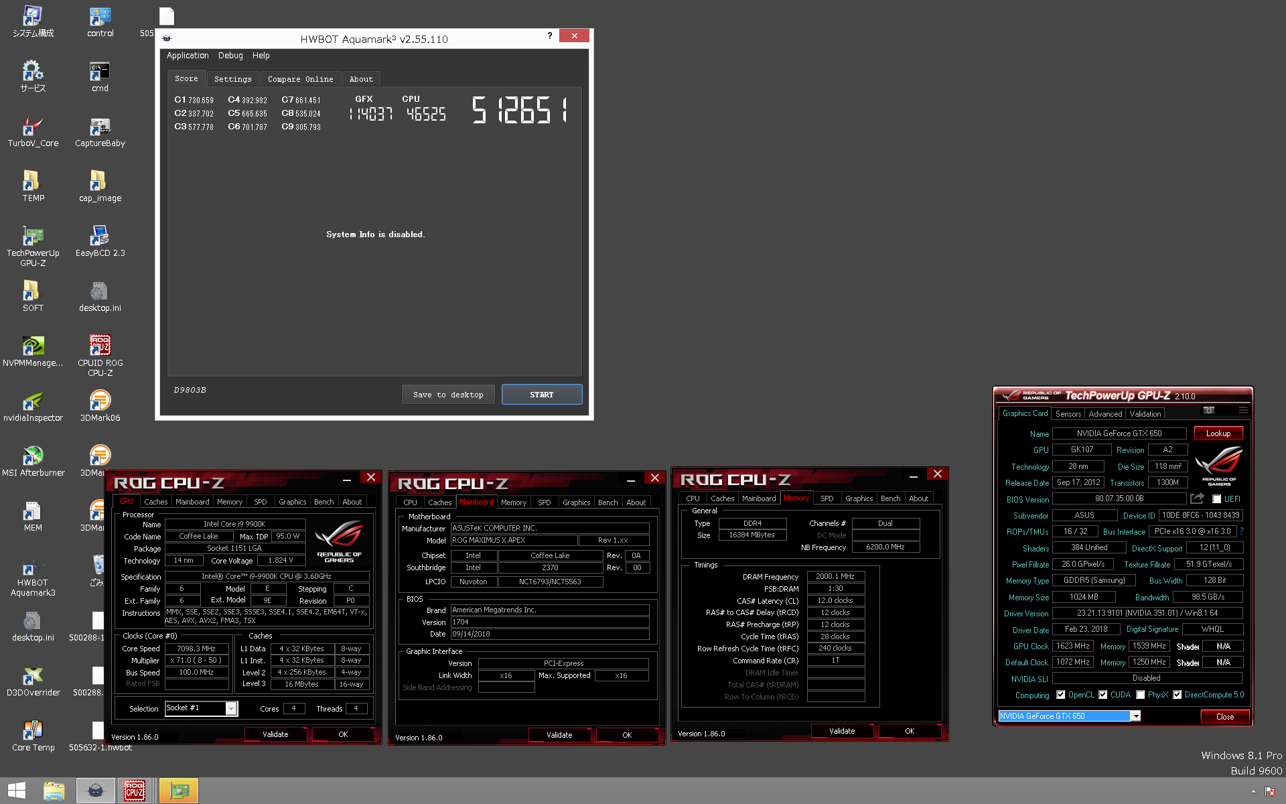
Task: Open EasyBCD 2.3 desktop icon
Action: point(100,241)
